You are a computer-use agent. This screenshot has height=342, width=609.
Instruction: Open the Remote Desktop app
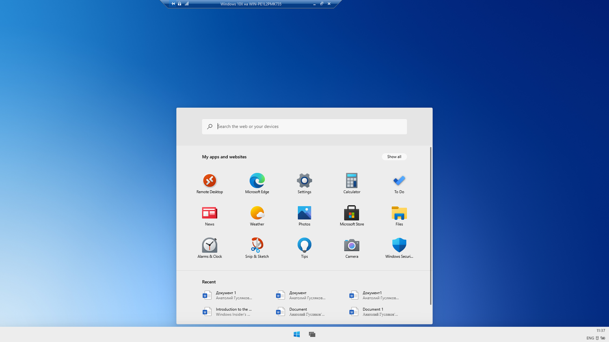pyautogui.click(x=209, y=183)
